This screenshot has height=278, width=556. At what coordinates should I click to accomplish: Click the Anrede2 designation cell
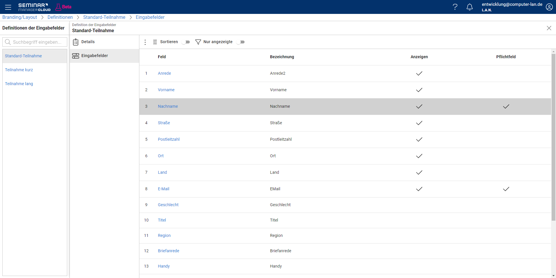click(278, 74)
